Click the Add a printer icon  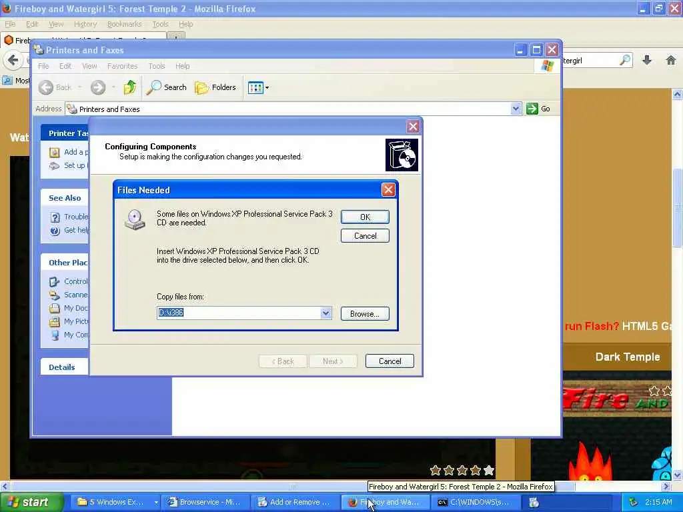(x=55, y=153)
